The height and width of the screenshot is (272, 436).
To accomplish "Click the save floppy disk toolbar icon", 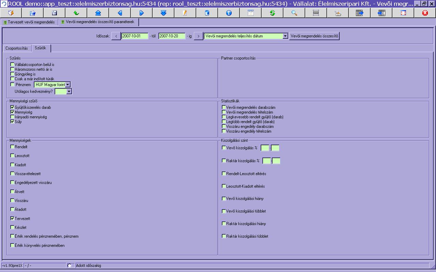I will pyautogui.click(x=54, y=13).
